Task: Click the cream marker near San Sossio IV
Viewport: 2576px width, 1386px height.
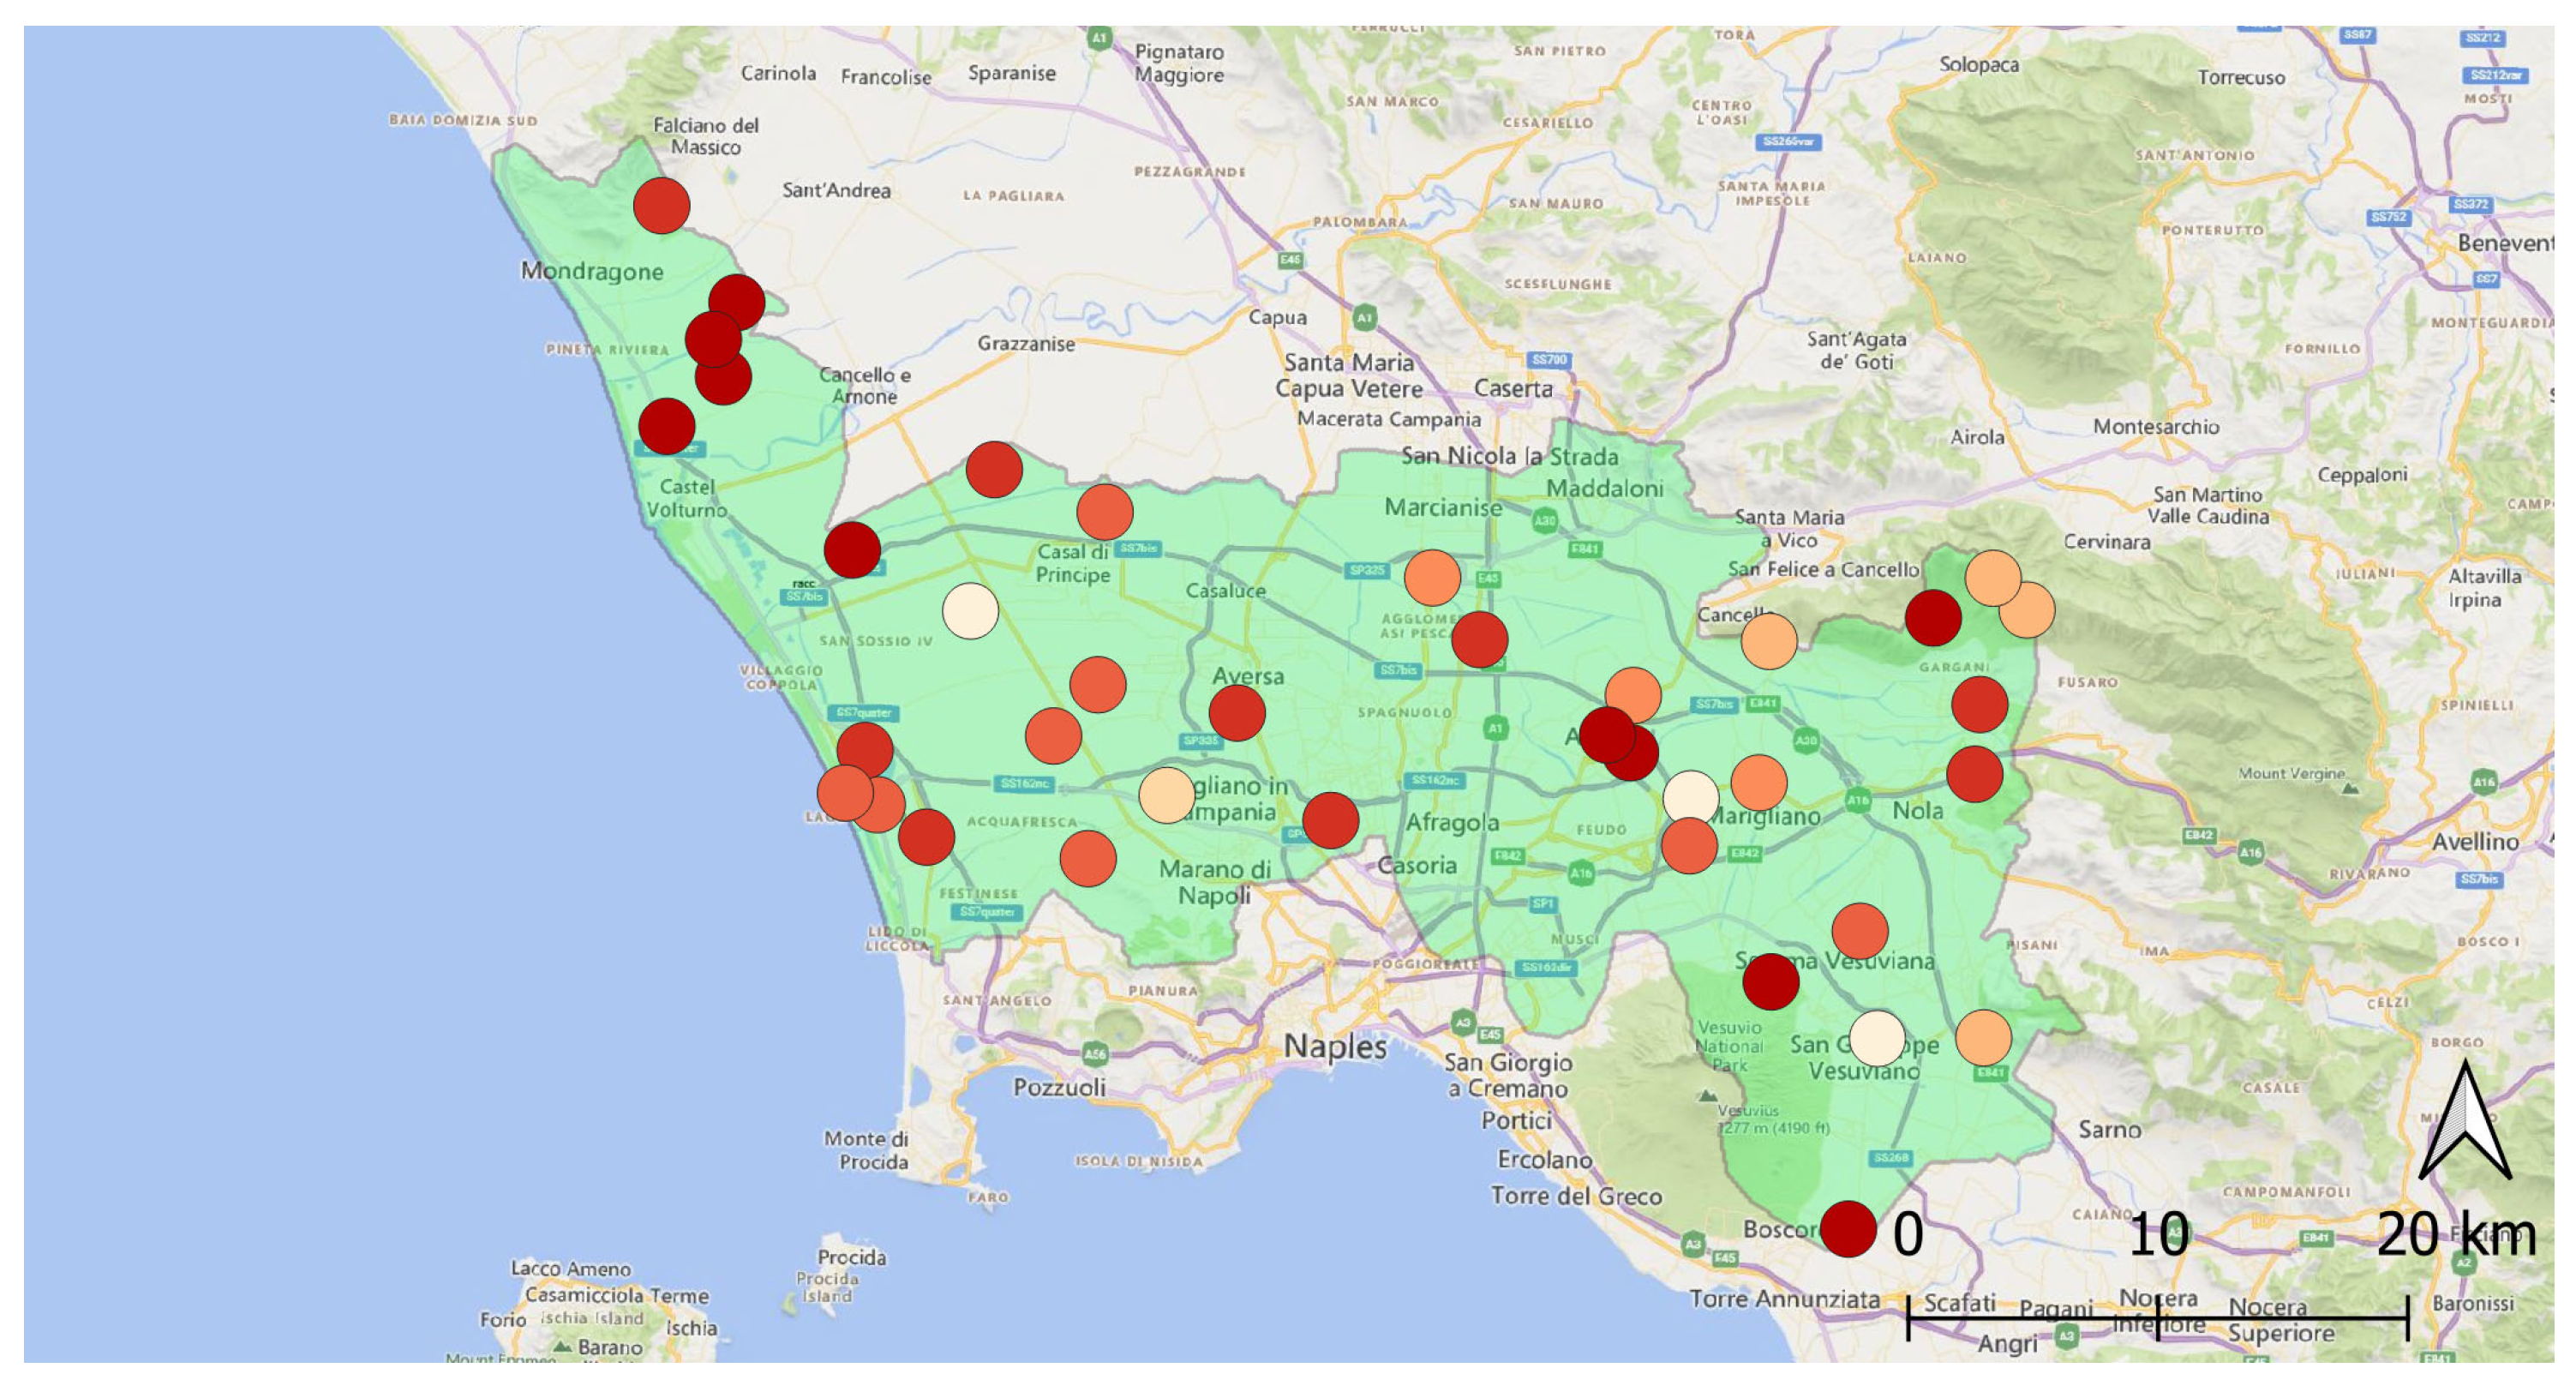Action: (970, 610)
